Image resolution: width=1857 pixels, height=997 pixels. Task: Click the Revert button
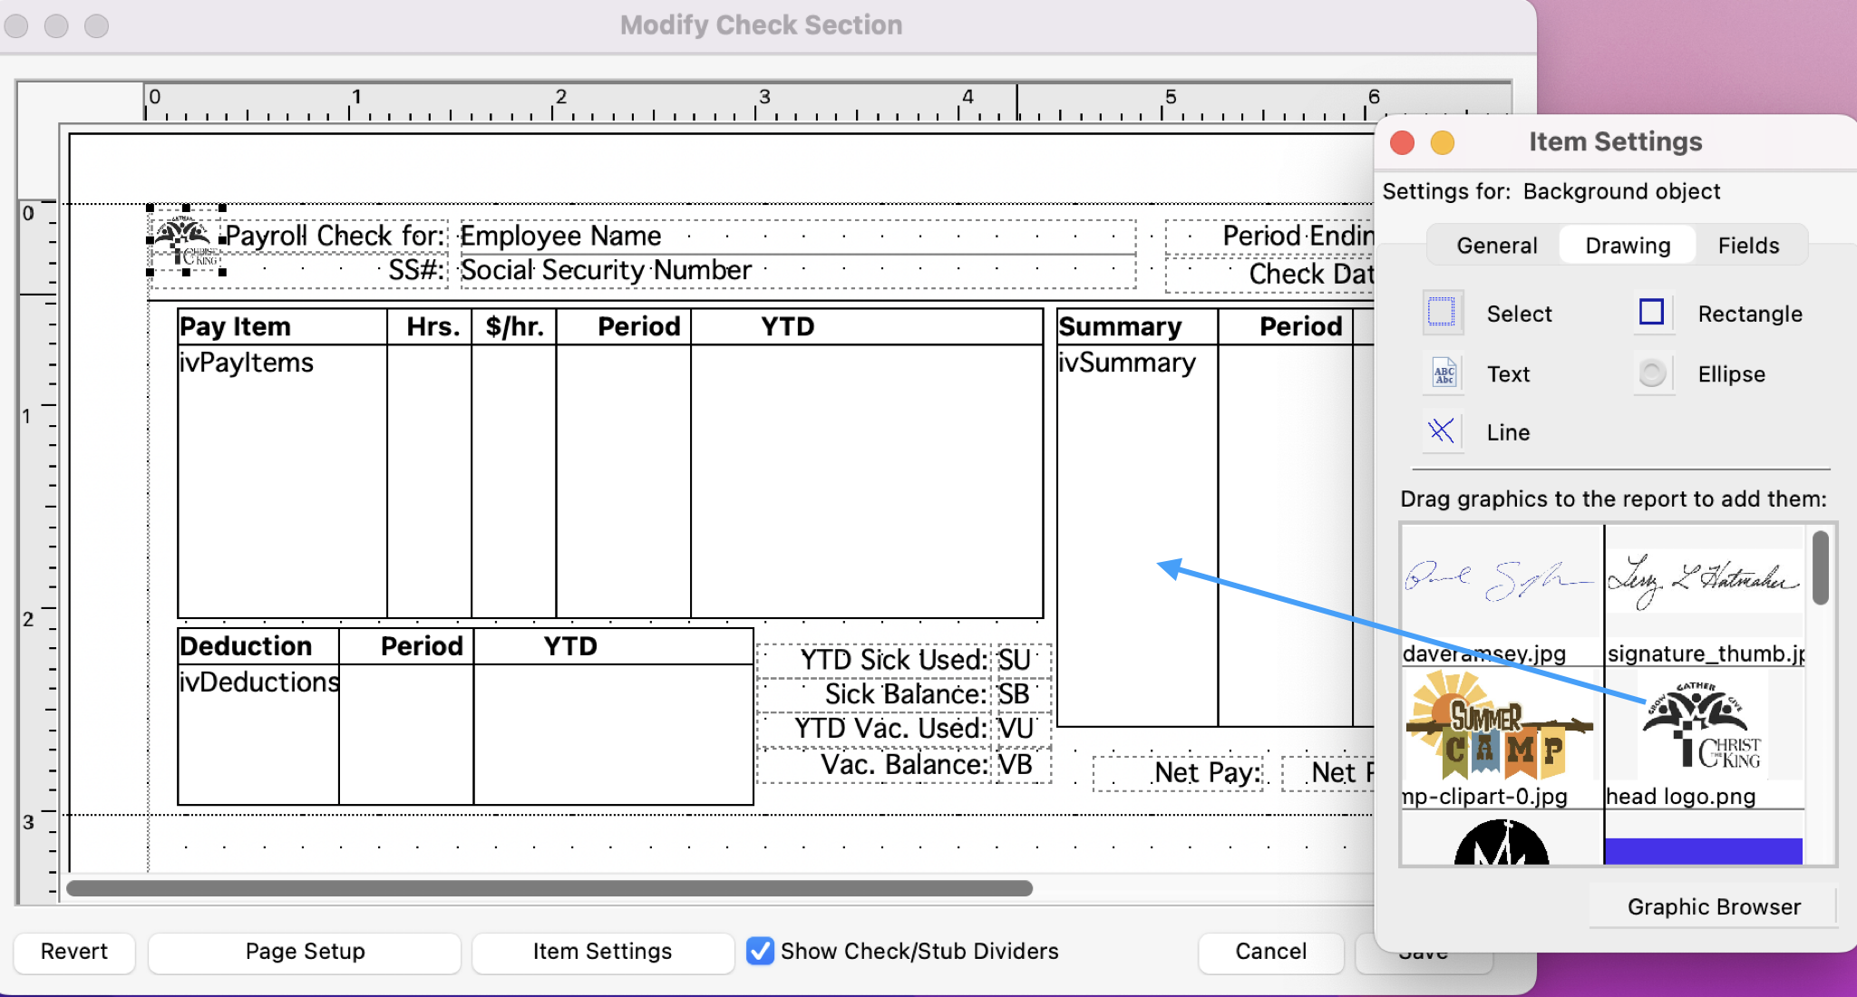click(74, 952)
